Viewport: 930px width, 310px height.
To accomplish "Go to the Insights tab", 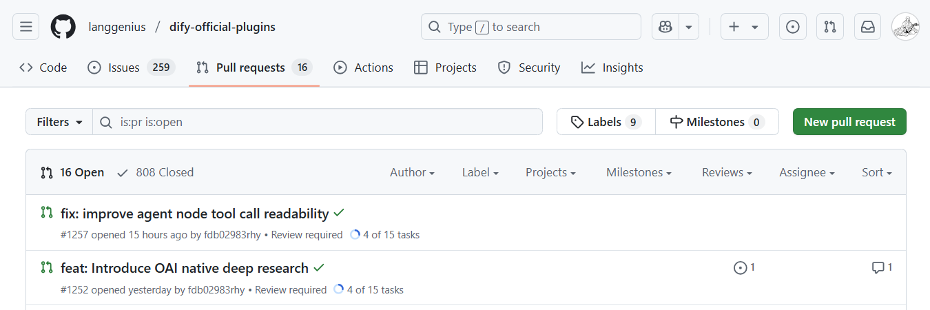I will pos(612,68).
